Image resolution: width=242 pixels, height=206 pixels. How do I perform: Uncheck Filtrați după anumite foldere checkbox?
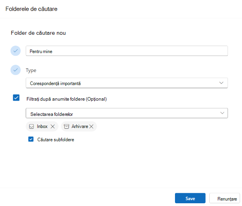pos(16,98)
